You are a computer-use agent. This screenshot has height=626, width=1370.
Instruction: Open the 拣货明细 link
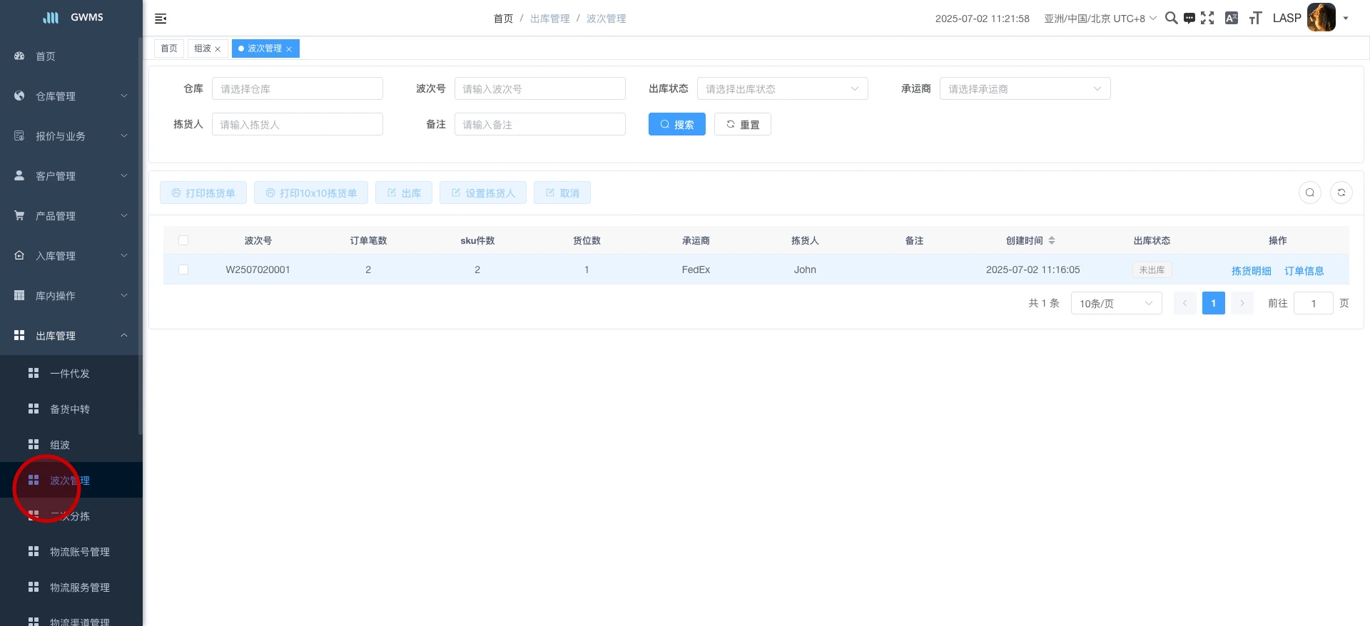[x=1251, y=271]
